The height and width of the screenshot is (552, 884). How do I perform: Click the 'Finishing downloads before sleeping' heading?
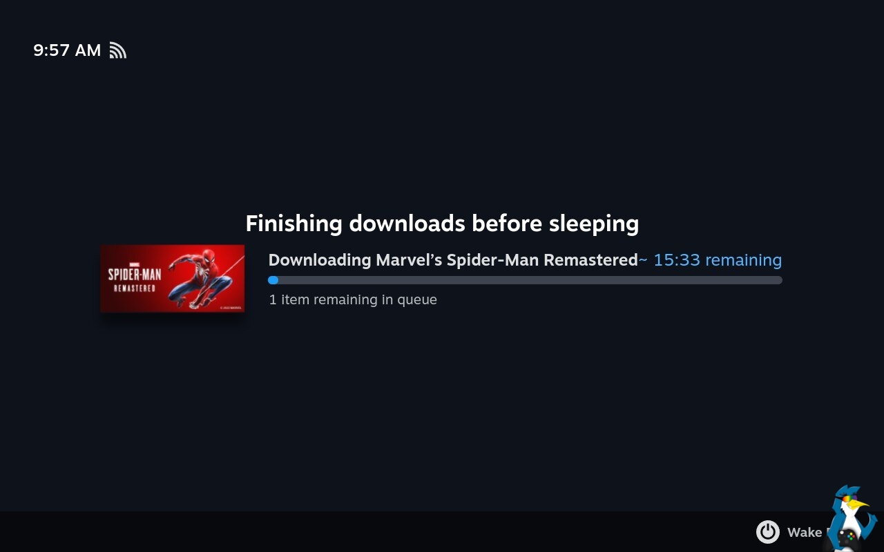(x=442, y=224)
